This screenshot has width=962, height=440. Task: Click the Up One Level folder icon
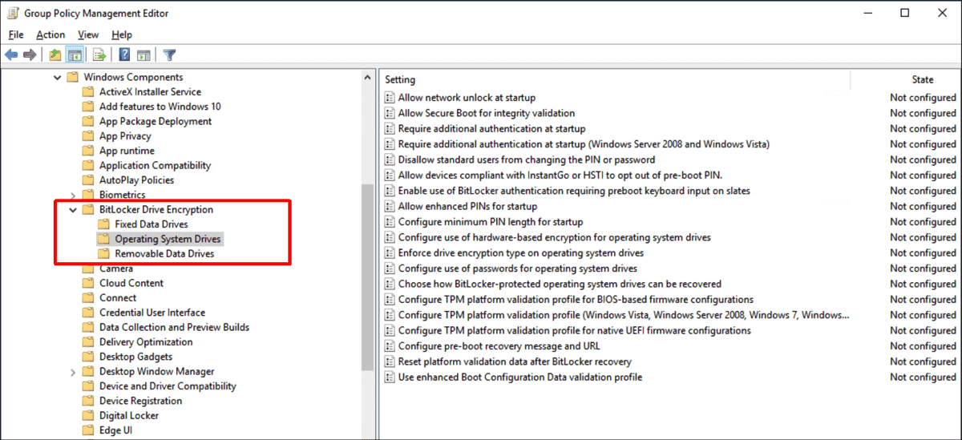55,54
